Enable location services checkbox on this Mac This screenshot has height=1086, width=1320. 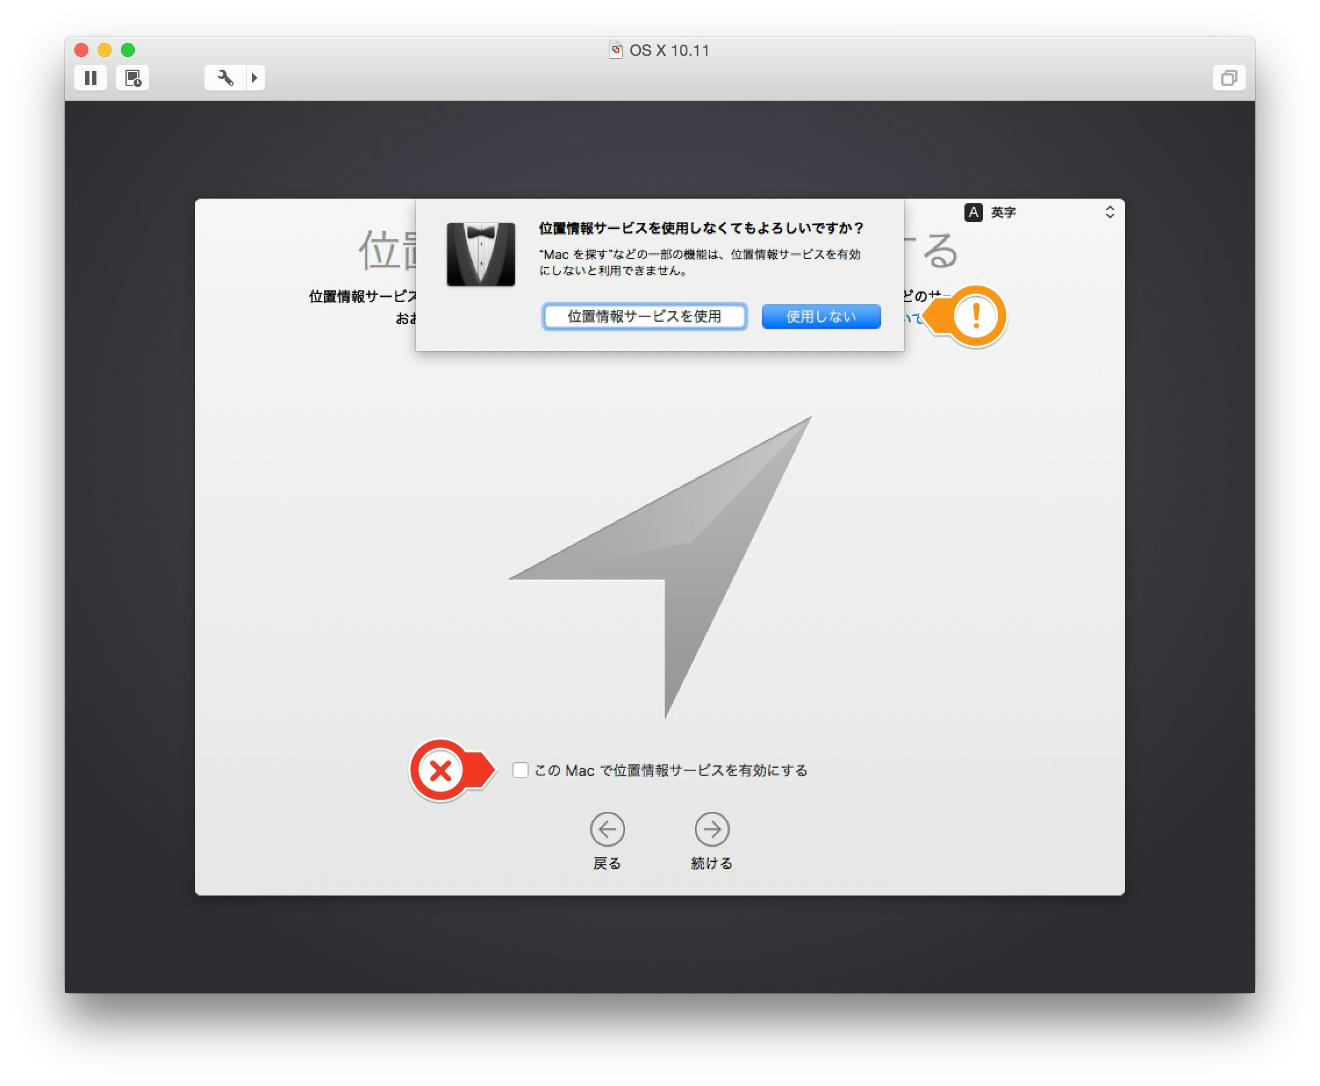click(520, 770)
